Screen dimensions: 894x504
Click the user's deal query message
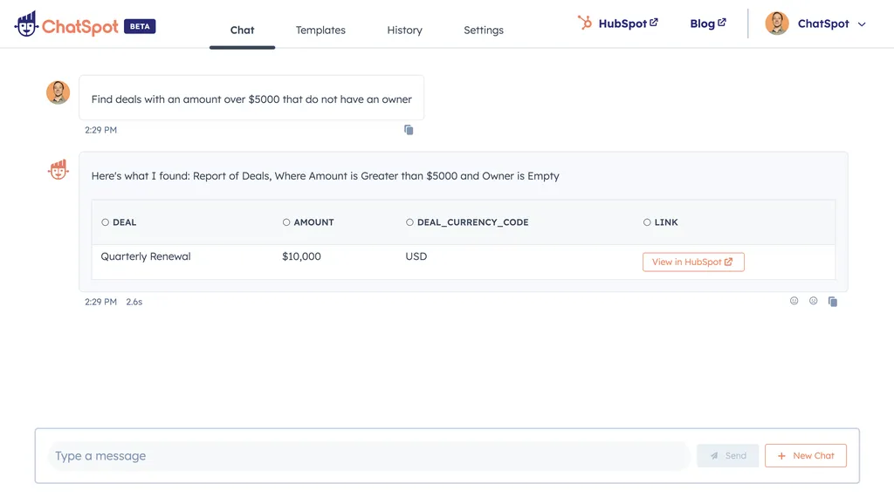[251, 99]
